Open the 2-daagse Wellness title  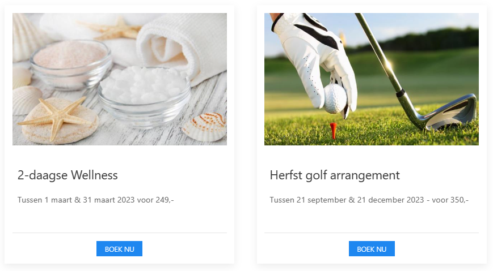pyautogui.click(x=68, y=175)
